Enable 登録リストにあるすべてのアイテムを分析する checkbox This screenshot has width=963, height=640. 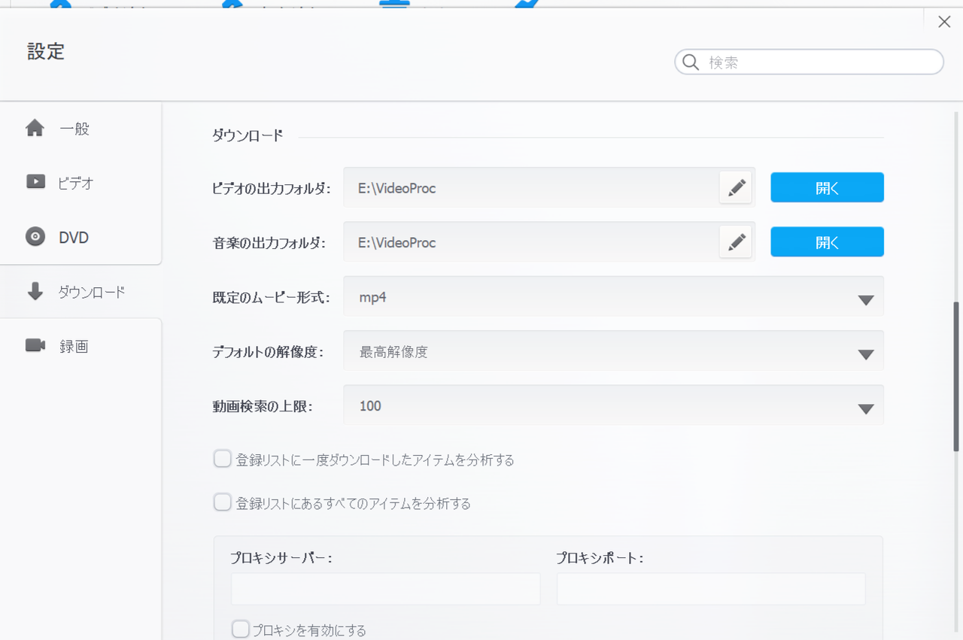coord(222,502)
